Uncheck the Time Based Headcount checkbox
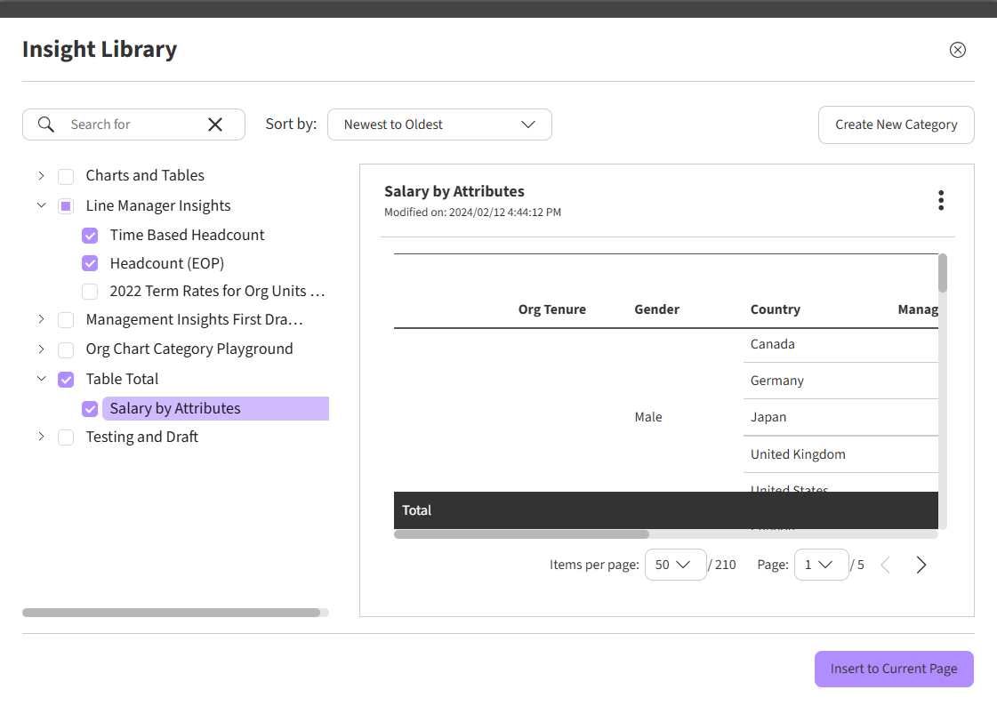The width and height of the screenshot is (997, 722). click(90, 236)
